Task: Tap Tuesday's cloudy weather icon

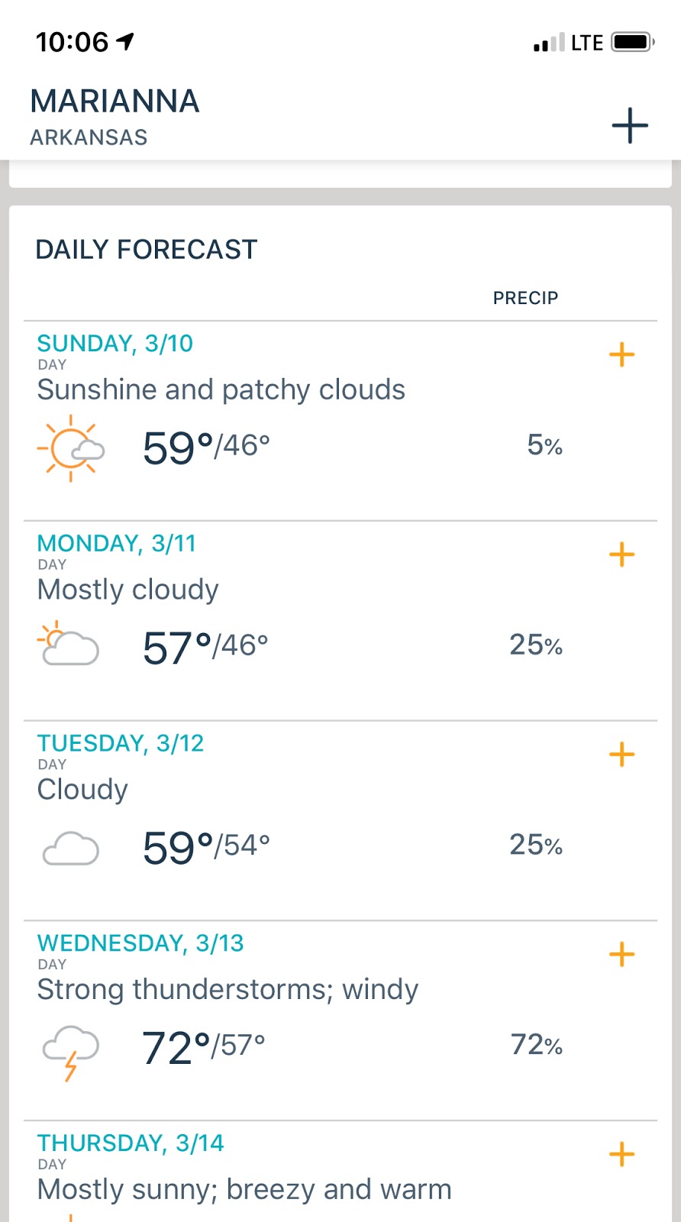Action: 70,848
